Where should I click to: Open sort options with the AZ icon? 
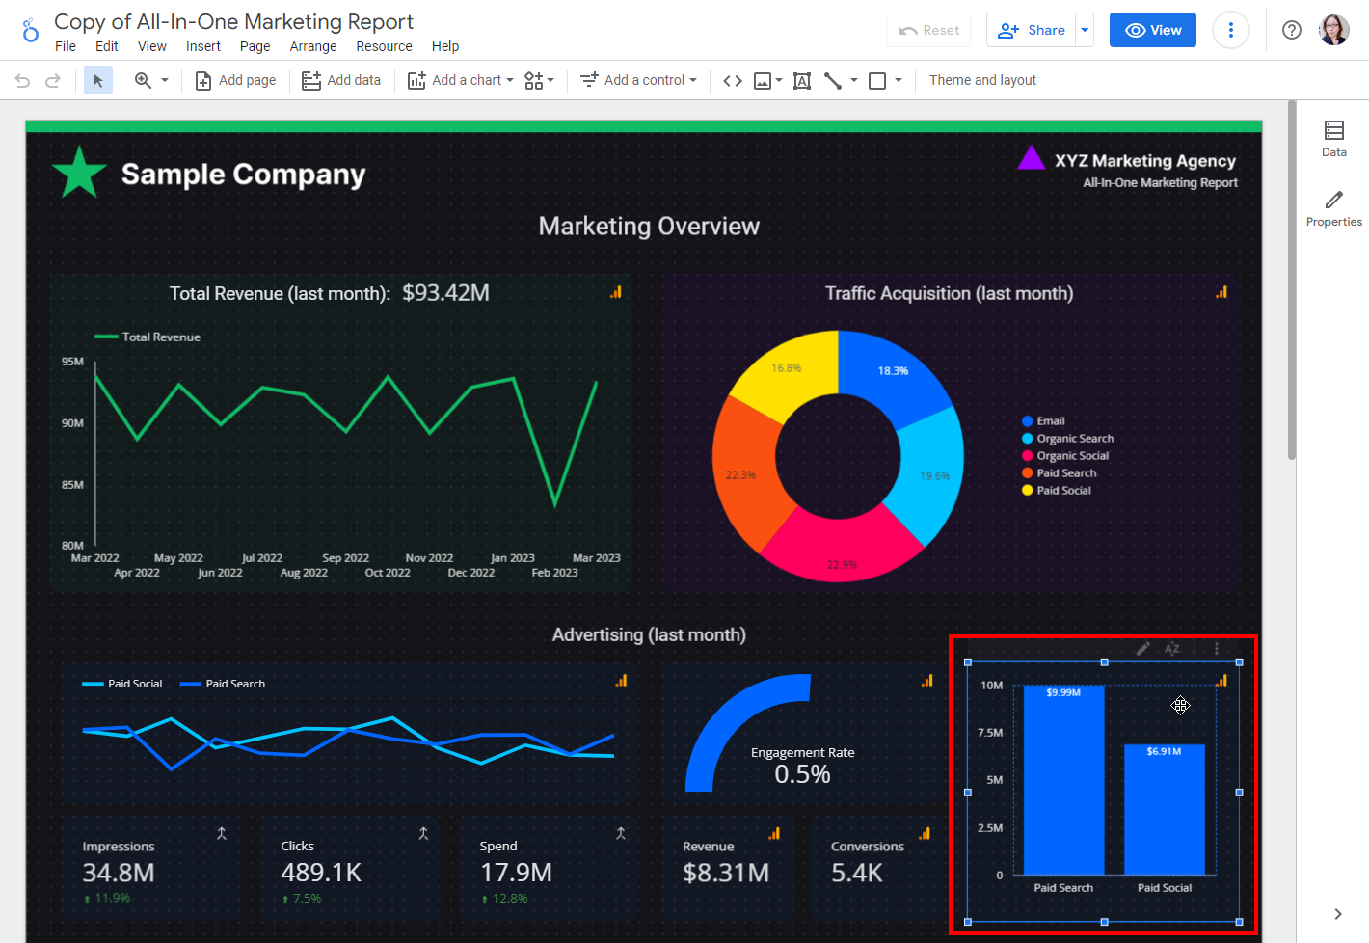[x=1173, y=648]
